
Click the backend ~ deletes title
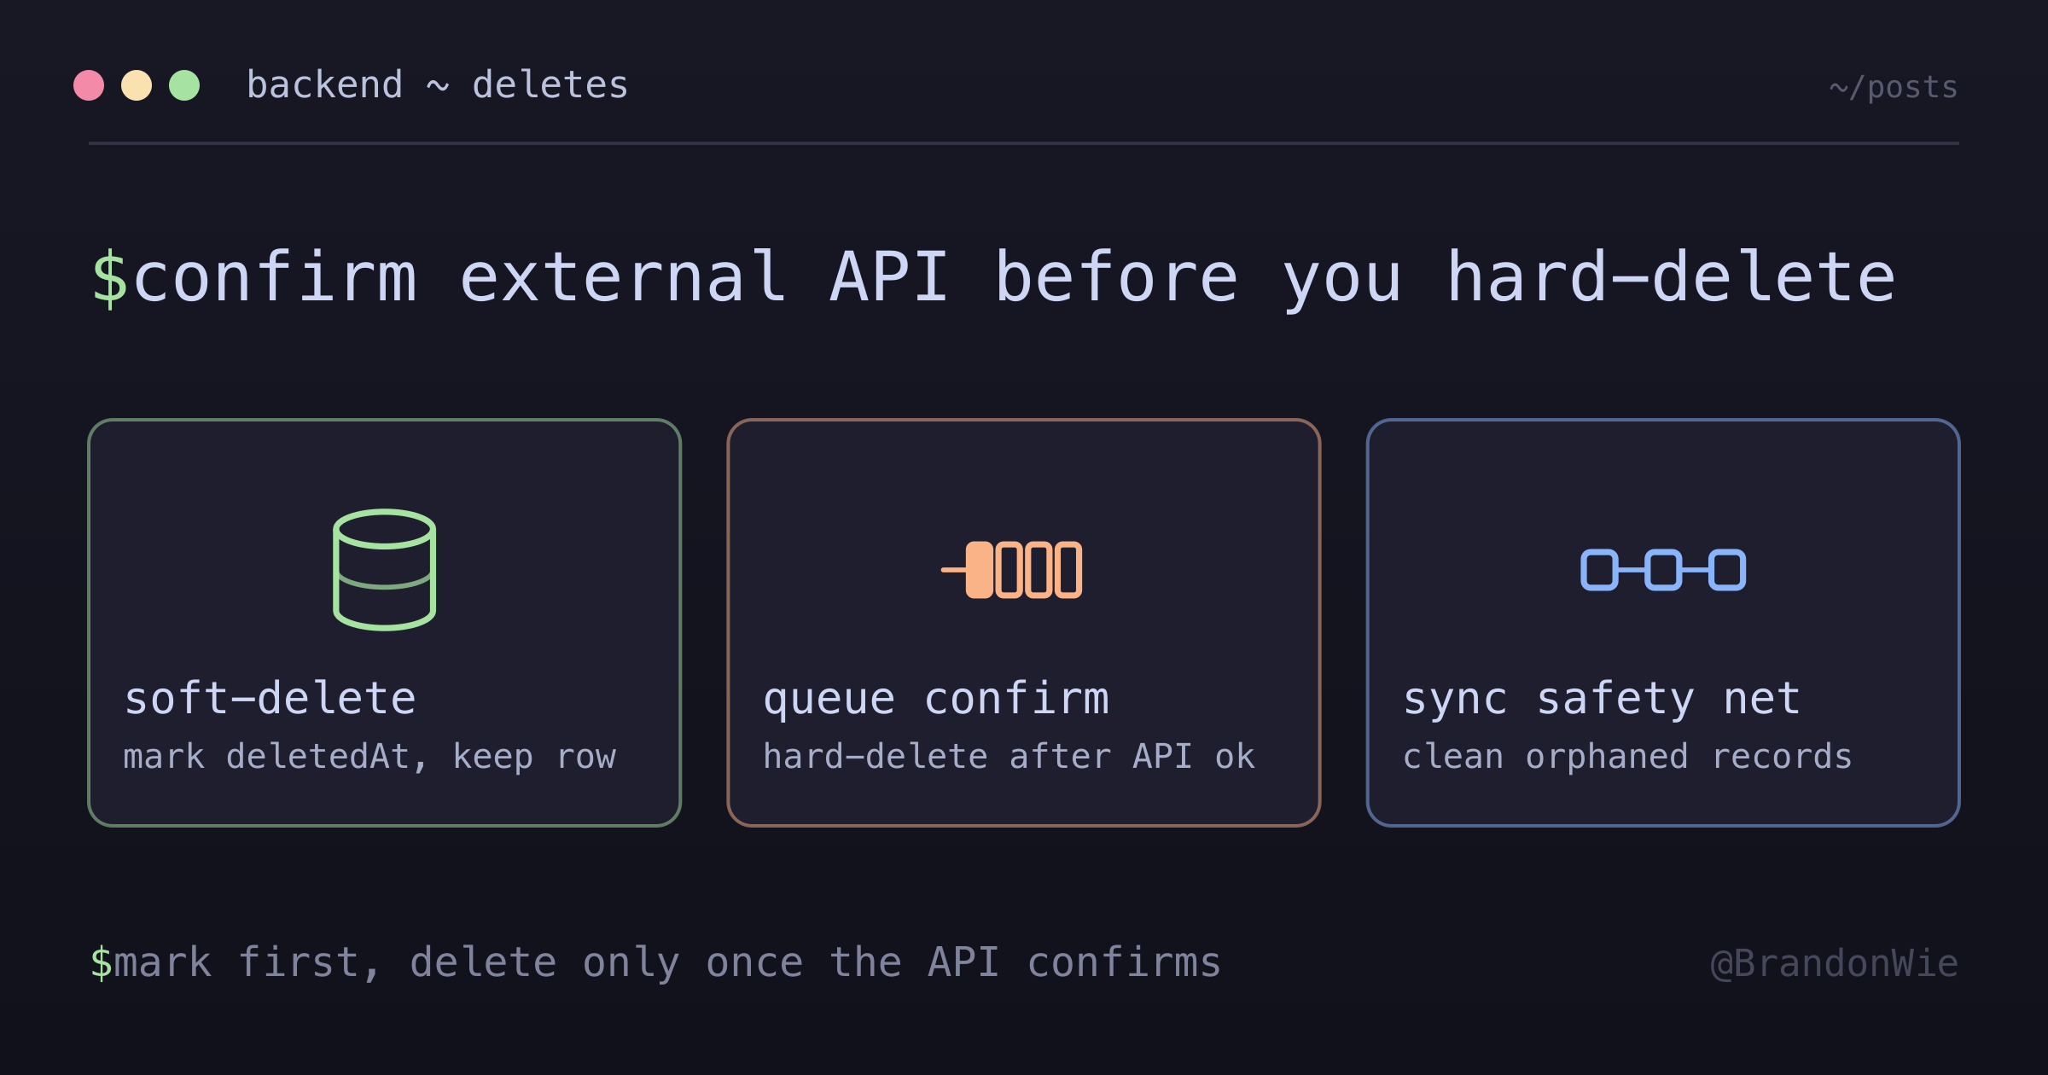438,85
